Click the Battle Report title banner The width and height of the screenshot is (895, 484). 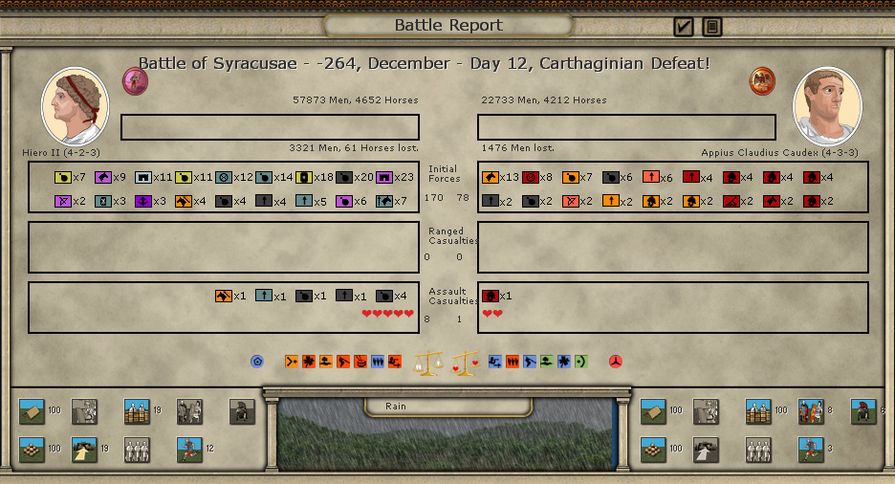click(x=448, y=26)
